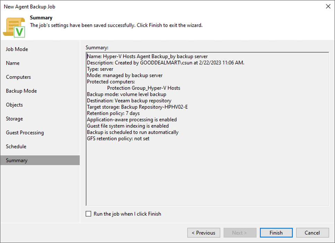The image size is (335, 243).
Task: Click the Veeam summary scroll icon
Action: click(x=14, y=28)
